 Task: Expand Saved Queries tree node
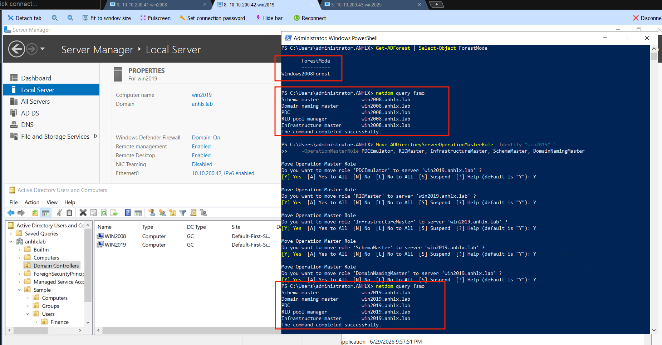(11, 234)
